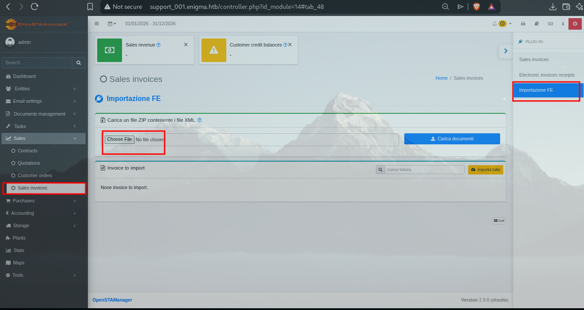Open the browser downloads icon

tap(553, 7)
